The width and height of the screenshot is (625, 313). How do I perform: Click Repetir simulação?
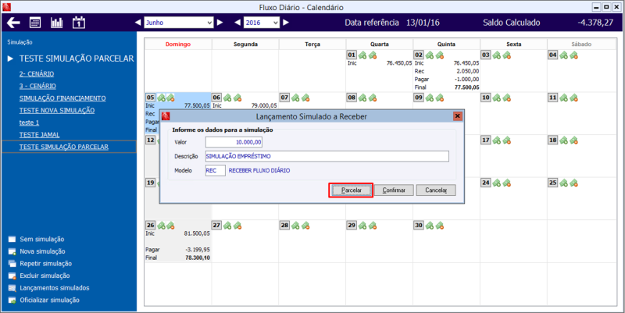click(x=46, y=264)
